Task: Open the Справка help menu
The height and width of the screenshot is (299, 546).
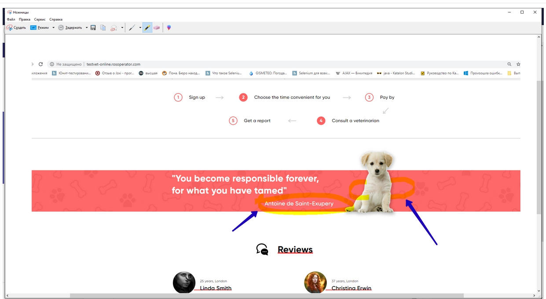Action: (56, 19)
